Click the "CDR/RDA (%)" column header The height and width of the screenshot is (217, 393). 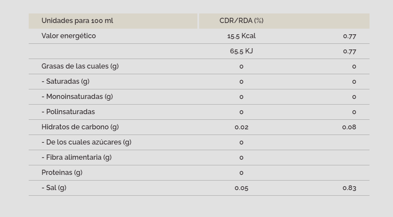(x=241, y=21)
